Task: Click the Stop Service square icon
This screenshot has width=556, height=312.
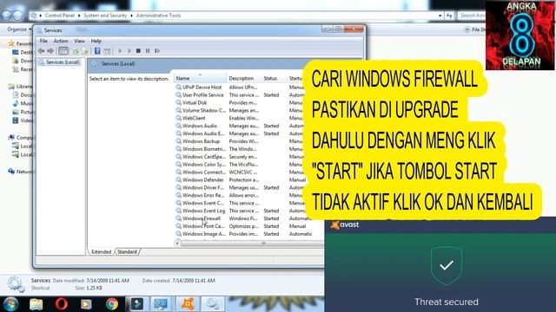Action: coord(138,51)
